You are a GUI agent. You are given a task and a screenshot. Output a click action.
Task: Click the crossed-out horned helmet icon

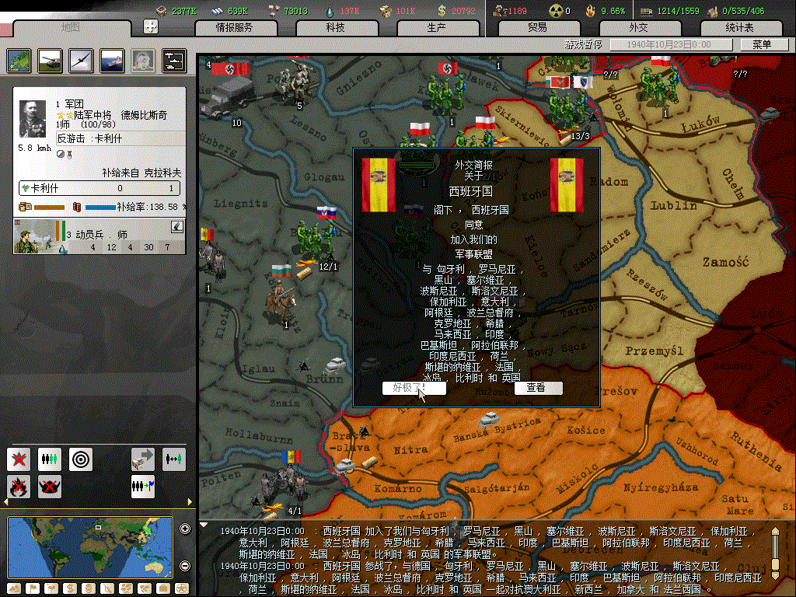click(50, 487)
